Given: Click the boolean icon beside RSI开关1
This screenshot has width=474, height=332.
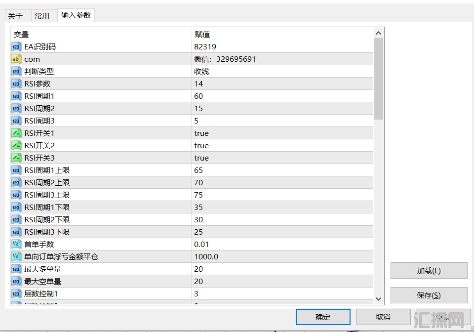Looking at the screenshot, I should [x=16, y=133].
